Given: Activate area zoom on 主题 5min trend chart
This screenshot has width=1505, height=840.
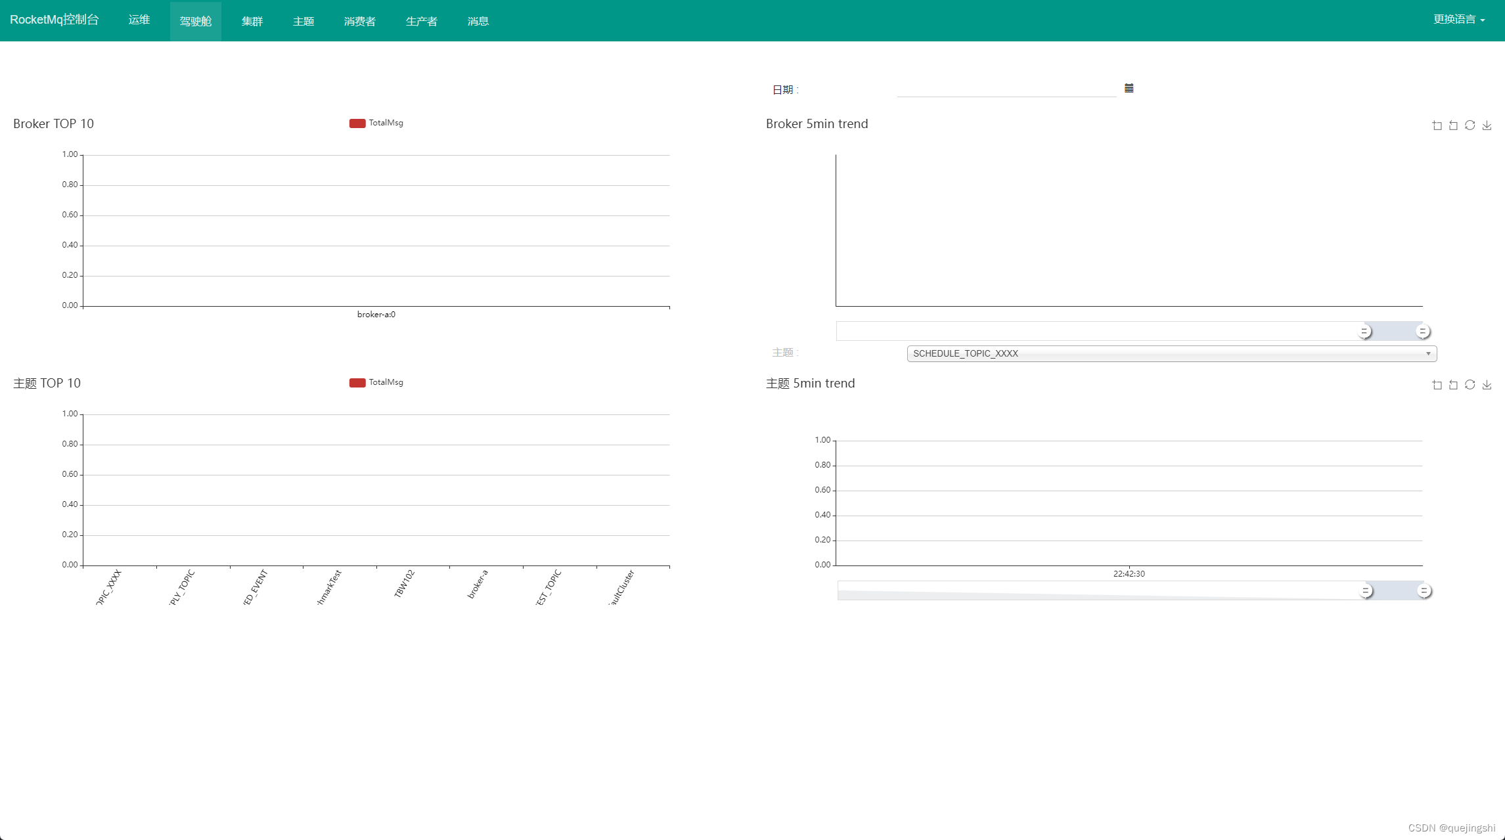Looking at the screenshot, I should pyautogui.click(x=1437, y=385).
